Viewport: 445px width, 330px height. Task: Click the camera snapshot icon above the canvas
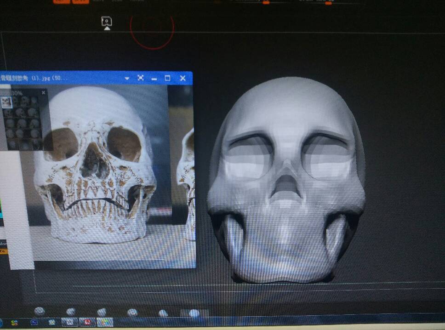[107, 23]
